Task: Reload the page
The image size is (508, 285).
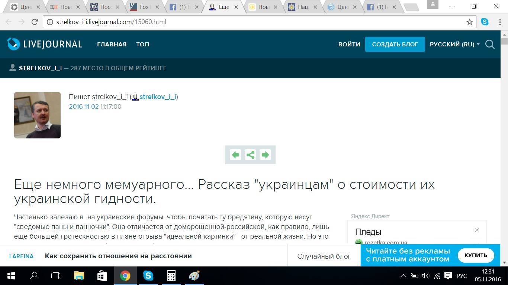Action: pos(35,22)
